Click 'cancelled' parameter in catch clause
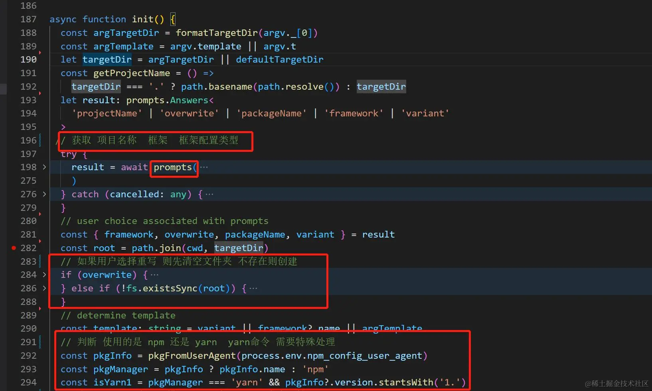 click(134, 195)
